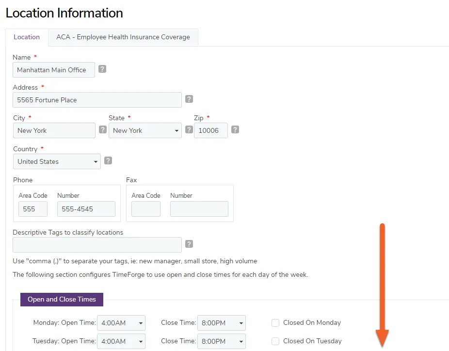Open the help icon beside State dropdown

[x=189, y=129]
